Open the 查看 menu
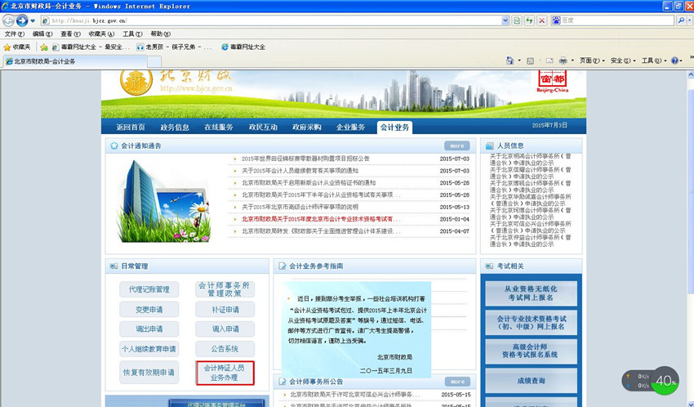This screenshot has width=694, height=407. pos(70,34)
